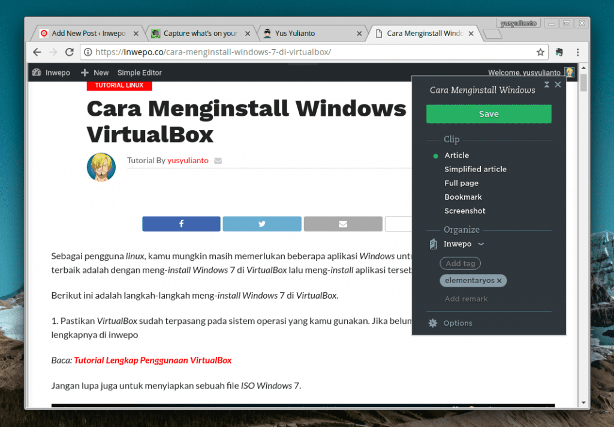
Task: Click the envelope icon beside author name
Action: (218, 161)
